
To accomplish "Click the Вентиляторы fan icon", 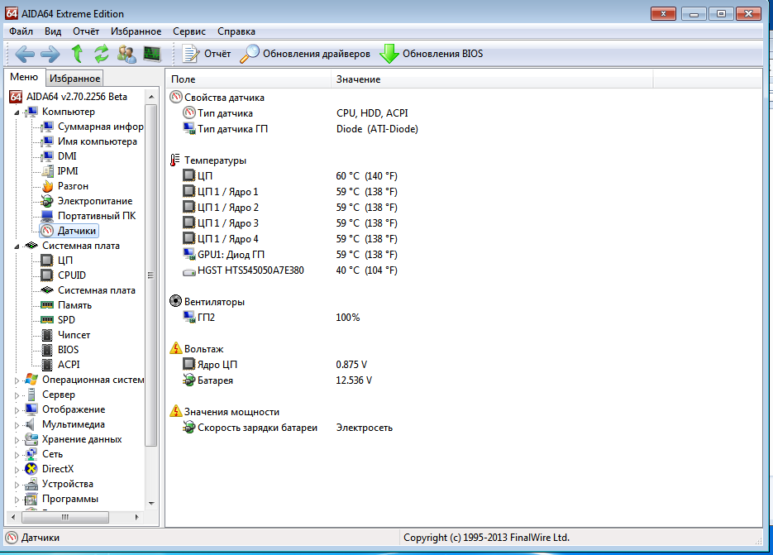I will point(175,301).
